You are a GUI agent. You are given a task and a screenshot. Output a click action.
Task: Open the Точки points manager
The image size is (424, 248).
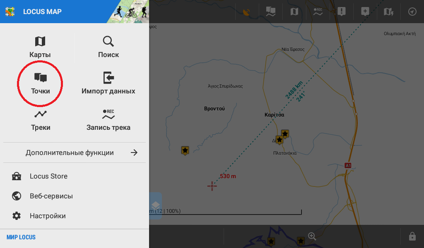pos(40,83)
